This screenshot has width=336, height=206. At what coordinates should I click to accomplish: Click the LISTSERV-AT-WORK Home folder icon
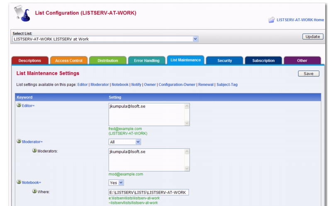point(272,20)
